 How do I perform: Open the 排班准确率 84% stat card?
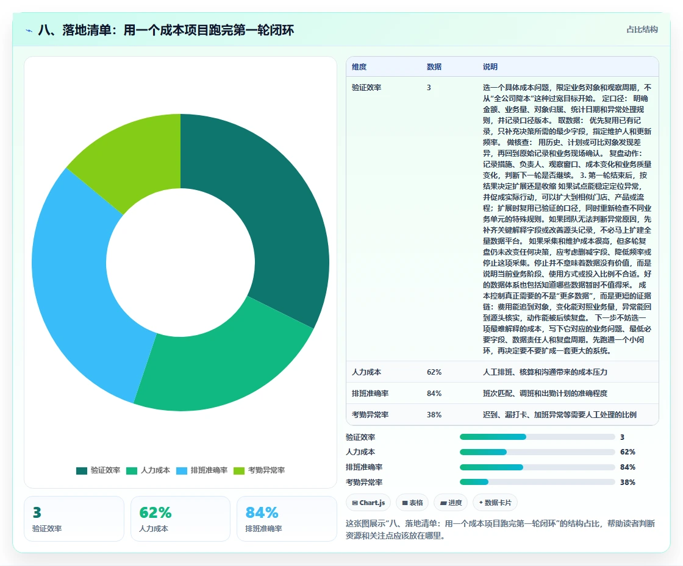(287, 518)
